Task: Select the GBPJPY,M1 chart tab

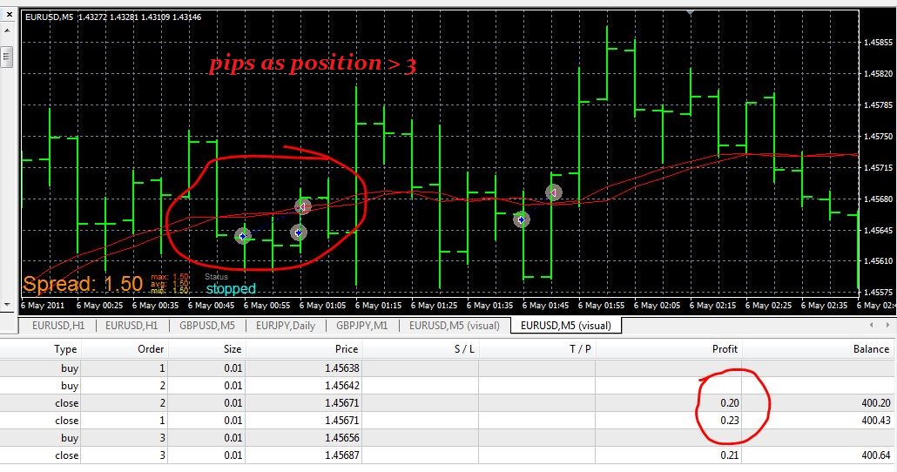Action: coord(361,326)
